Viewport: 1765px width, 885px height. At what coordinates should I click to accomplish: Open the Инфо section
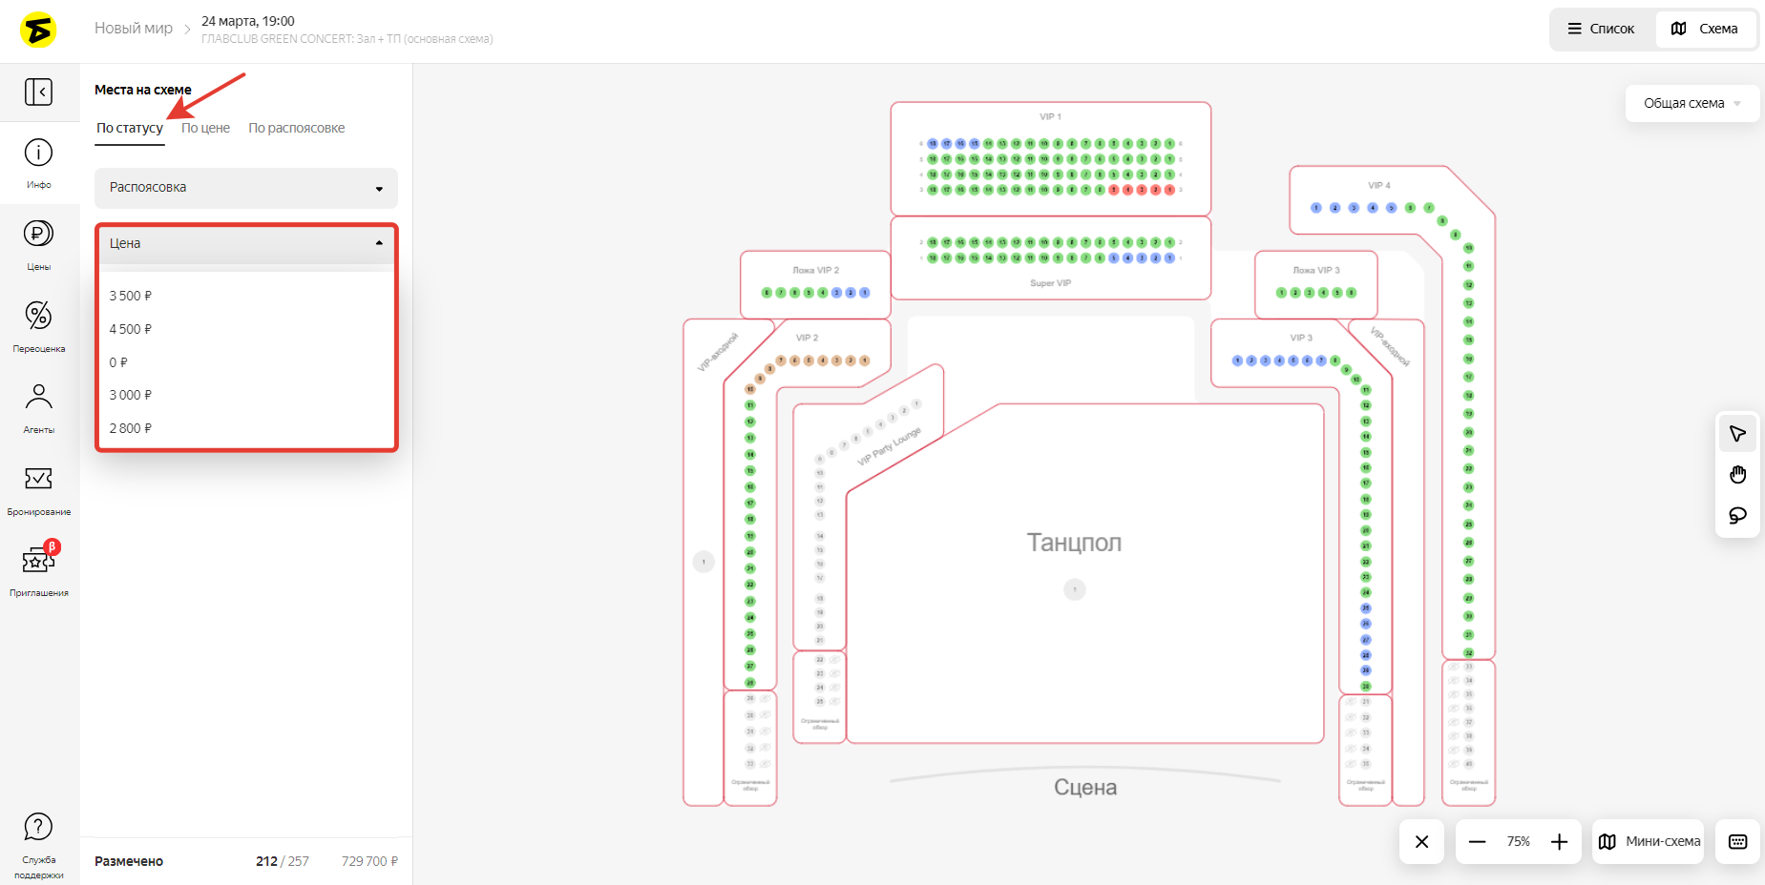pyautogui.click(x=38, y=162)
